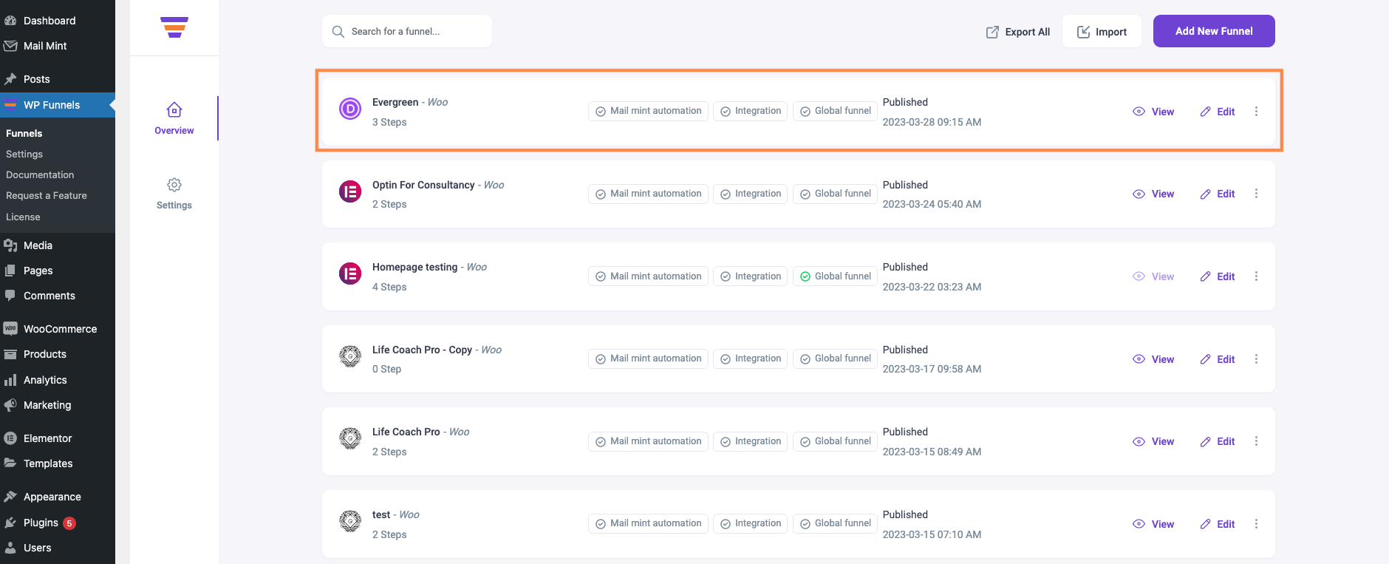Screen dimensions: 1389x564
Task: Toggle Integration for Life Coach Pro - Copy
Action: pos(751,359)
